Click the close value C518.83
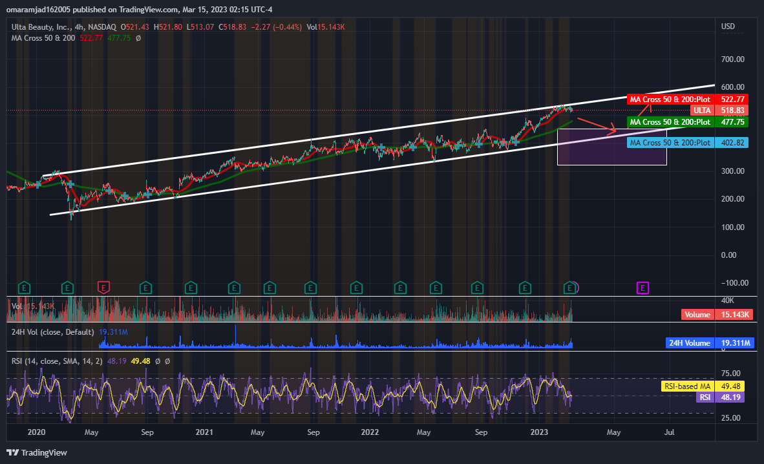 pyautogui.click(x=233, y=26)
